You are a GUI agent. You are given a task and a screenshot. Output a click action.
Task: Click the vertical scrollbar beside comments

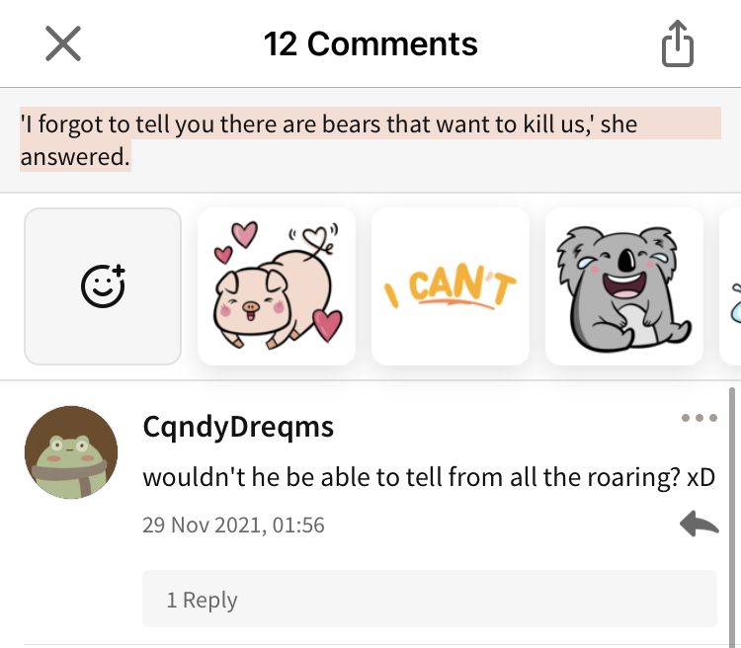point(732,518)
